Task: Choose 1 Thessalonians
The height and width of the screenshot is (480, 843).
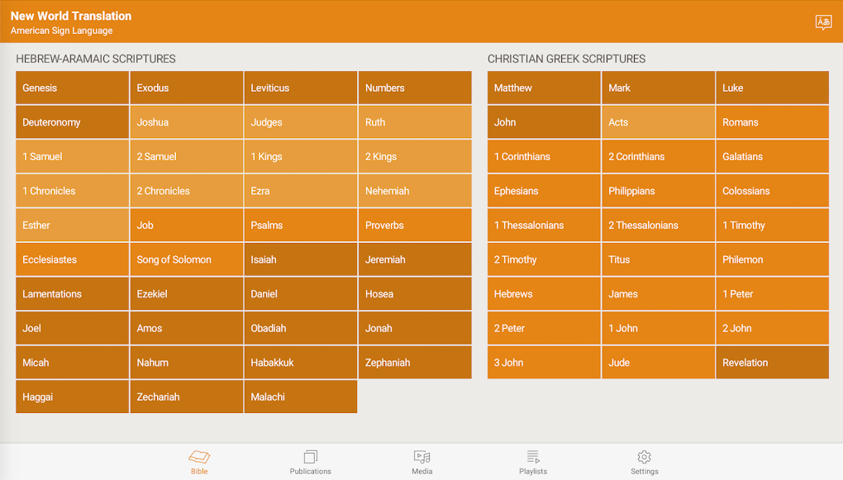Action: [544, 226]
